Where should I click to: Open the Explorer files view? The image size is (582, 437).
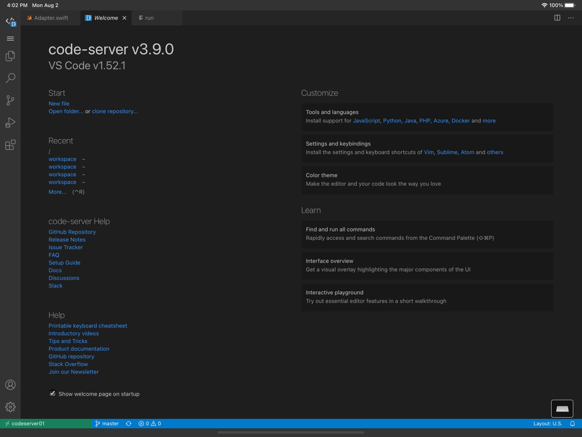coord(10,56)
